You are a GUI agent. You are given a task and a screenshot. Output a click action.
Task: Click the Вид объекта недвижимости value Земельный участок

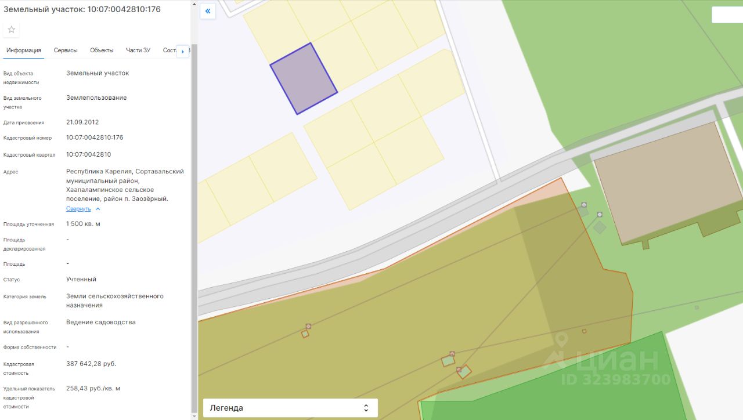pyautogui.click(x=98, y=73)
